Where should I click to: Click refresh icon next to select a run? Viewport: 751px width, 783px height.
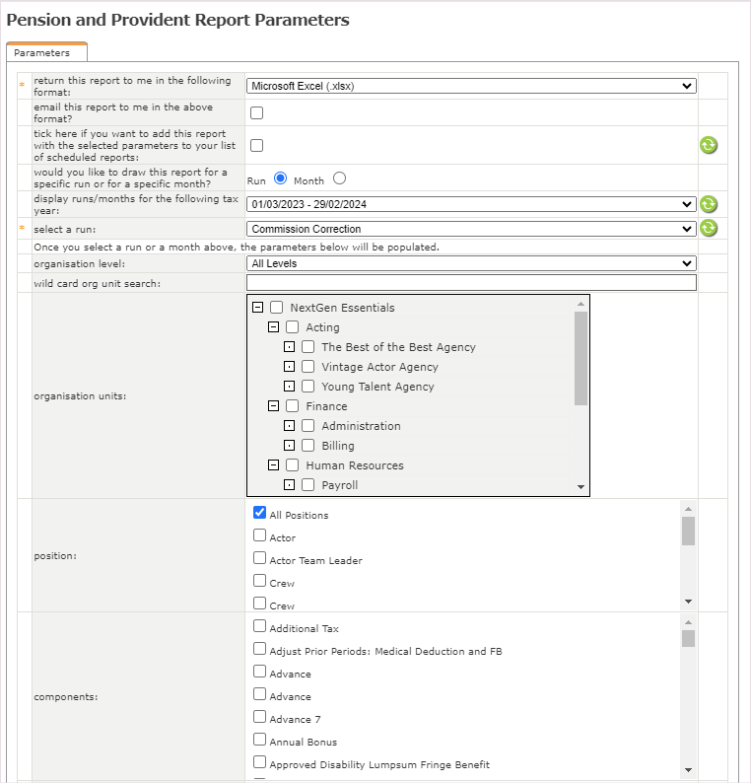pyautogui.click(x=708, y=228)
